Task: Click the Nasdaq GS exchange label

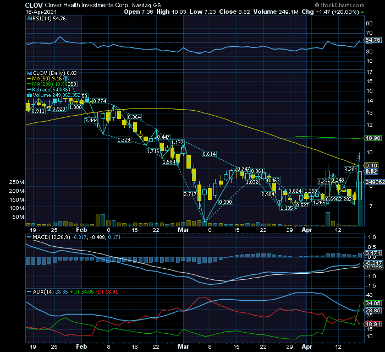Action: [146, 5]
